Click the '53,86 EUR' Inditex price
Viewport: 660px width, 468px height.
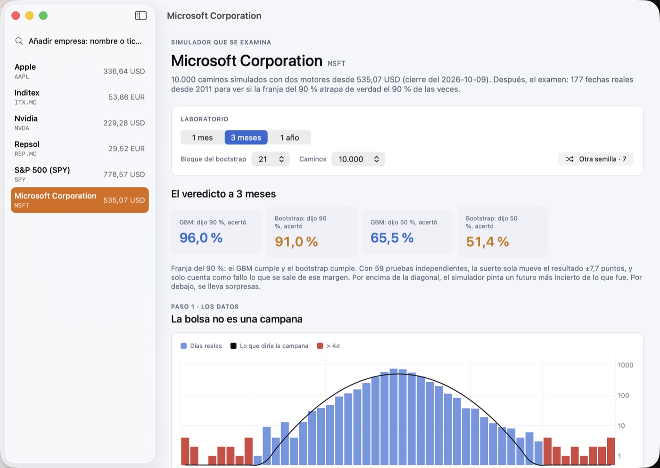click(126, 97)
